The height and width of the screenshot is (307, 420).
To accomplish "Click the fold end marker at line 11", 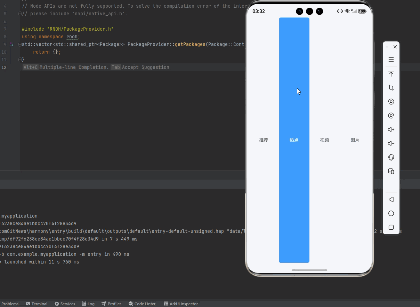I will point(20,60).
